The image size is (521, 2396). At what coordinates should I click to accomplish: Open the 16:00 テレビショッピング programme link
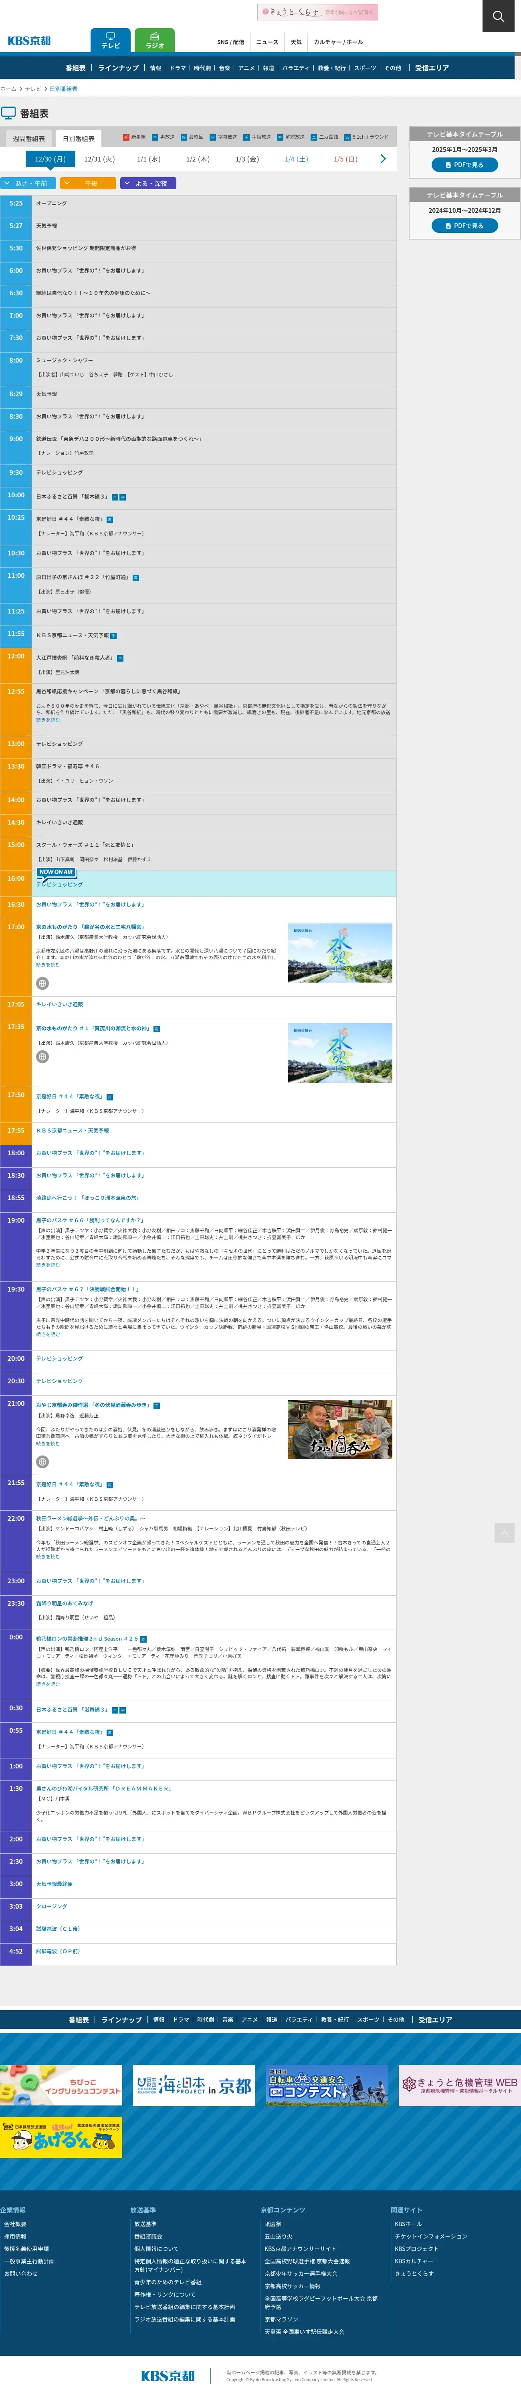(60, 884)
